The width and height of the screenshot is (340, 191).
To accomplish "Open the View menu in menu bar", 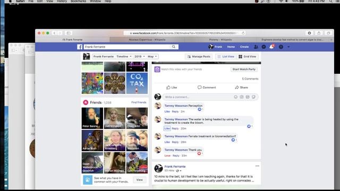I will click(x=49, y=1).
